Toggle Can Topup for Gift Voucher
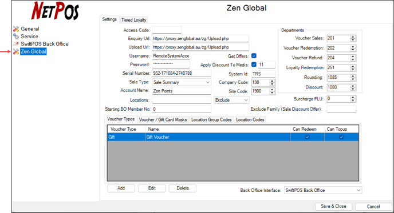 (x=341, y=137)
